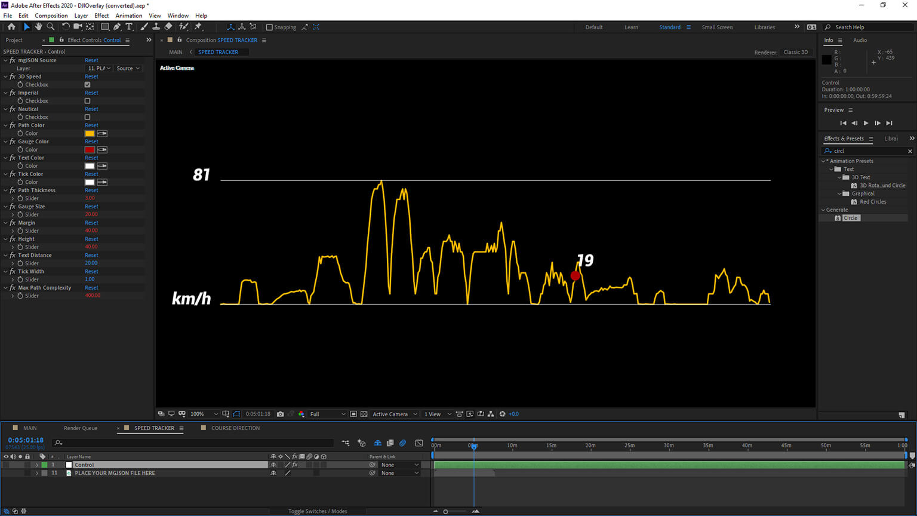The image size is (917, 516).
Task: Click the MAIN breadcrumb in composition viewer
Action: click(x=176, y=52)
